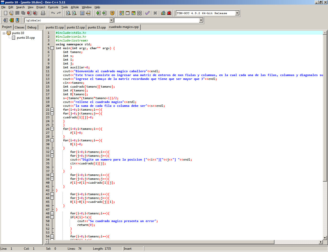Collapse the punto 10 project tree node
The height and width of the screenshot is (252, 328).
(x=4, y=33)
